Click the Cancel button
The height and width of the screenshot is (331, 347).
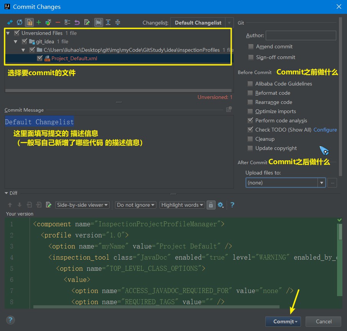[x=323, y=321]
